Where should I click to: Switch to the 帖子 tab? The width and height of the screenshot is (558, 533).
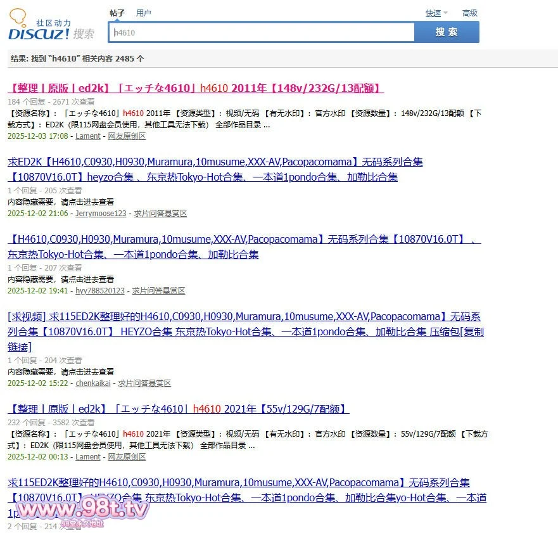[x=117, y=13]
